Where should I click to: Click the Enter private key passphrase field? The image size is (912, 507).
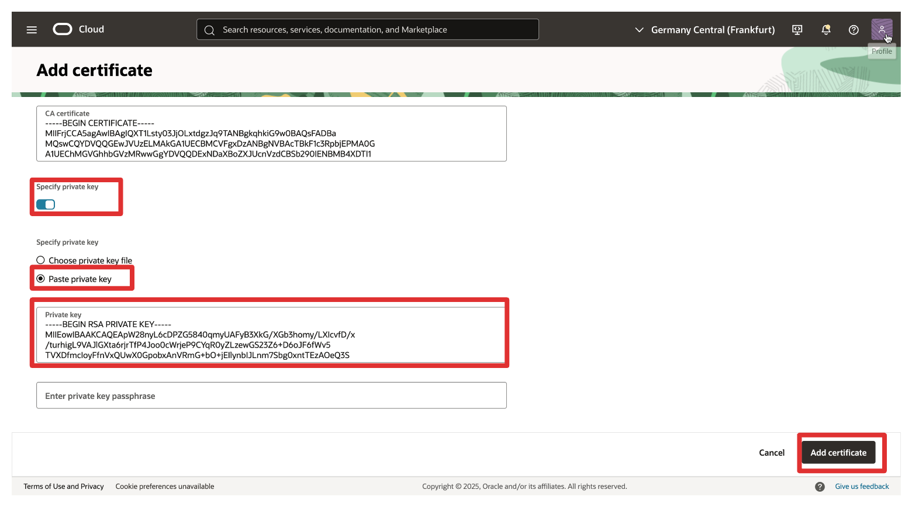pyautogui.click(x=271, y=396)
